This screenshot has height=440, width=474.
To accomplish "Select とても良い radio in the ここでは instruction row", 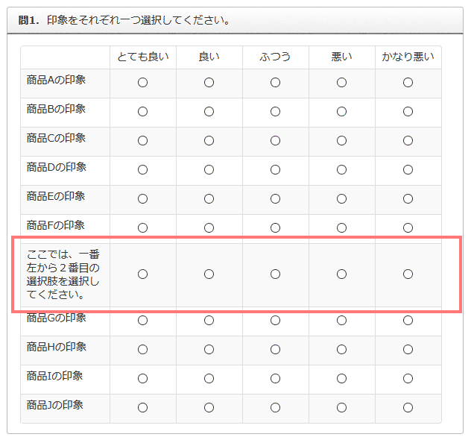I will point(142,274).
